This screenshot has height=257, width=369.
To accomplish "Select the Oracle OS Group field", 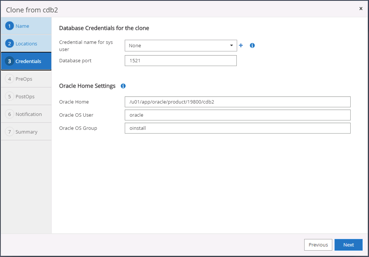I will (x=238, y=128).
